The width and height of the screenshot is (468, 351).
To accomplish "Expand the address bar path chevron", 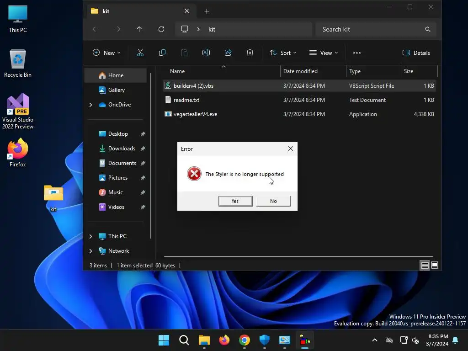I will [198, 29].
